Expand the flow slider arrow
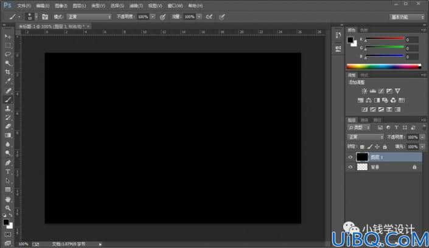 (199, 17)
